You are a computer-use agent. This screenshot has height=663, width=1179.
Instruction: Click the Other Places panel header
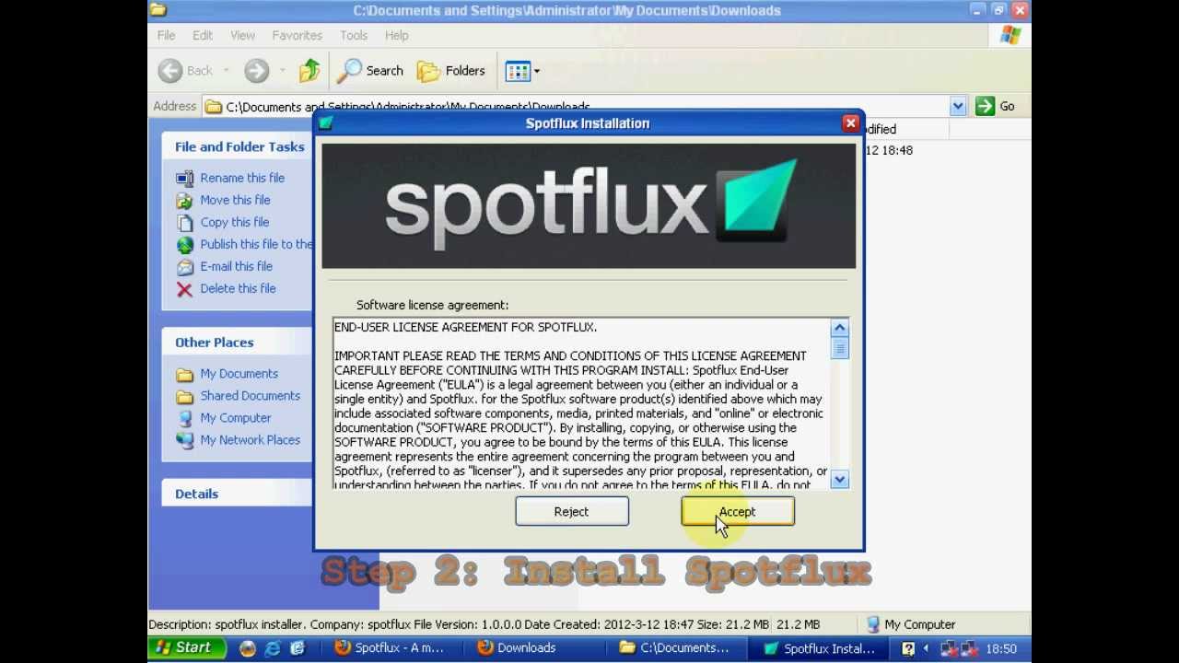[x=237, y=343]
